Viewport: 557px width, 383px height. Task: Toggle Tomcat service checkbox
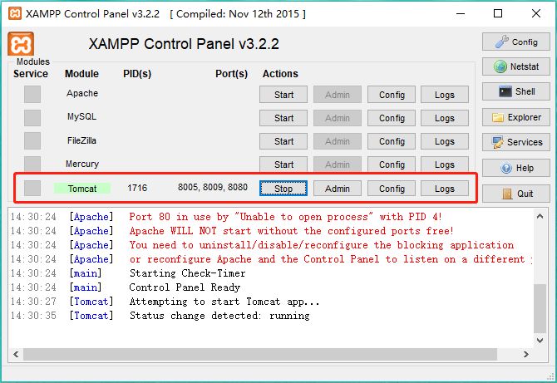point(32,188)
